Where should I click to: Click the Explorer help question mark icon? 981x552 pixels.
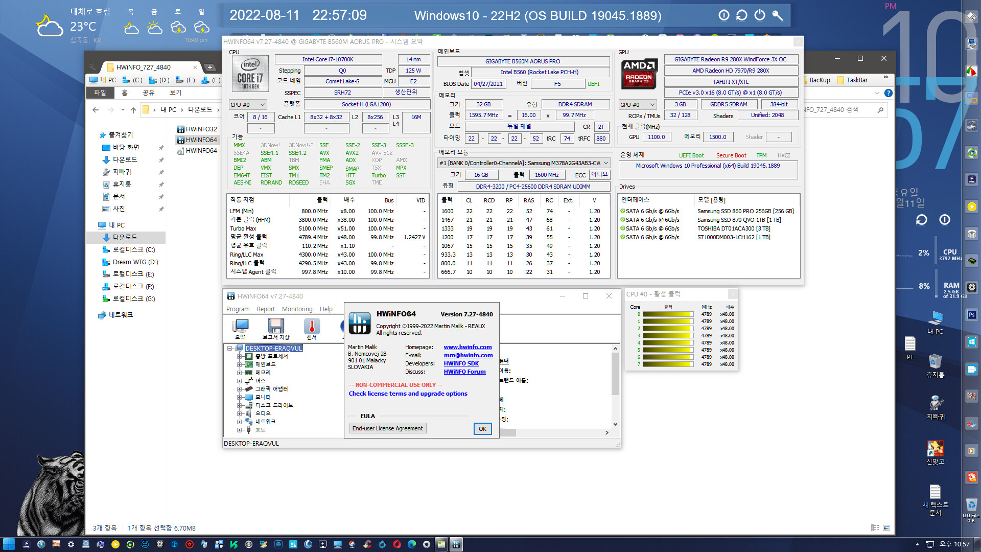click(x=889, y=93)
